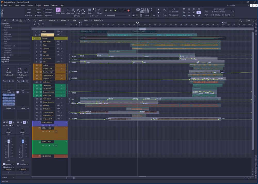
Task: Open the Insert menu
Action: pos(23,5)
